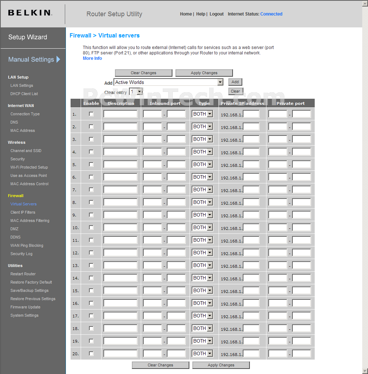Tick the Enable checkbox in row 8

point(91,202)
